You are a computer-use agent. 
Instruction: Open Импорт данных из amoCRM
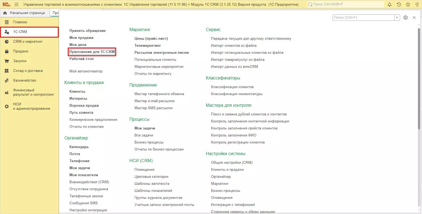pos(235,67)
